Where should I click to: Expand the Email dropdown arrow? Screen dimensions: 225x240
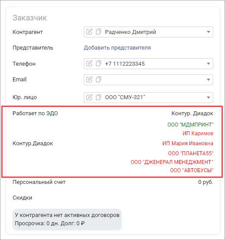[x=208, y=80]
